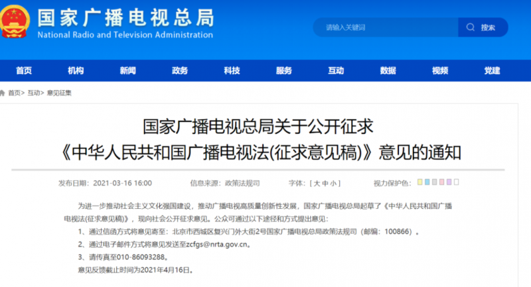Open the 政务 navigation menu
The image size is (531, 287).
tap(179, 71)
